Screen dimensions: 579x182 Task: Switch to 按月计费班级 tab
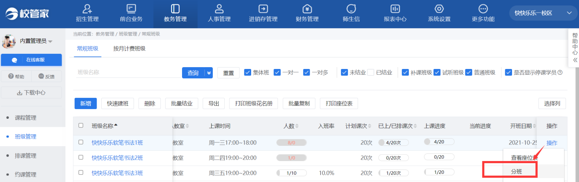(129, 49)
